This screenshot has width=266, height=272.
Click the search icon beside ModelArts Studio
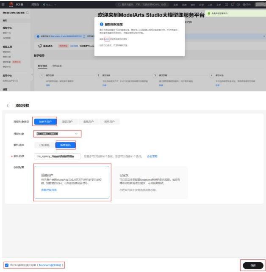pyautogui.click(x=27, y=13)
